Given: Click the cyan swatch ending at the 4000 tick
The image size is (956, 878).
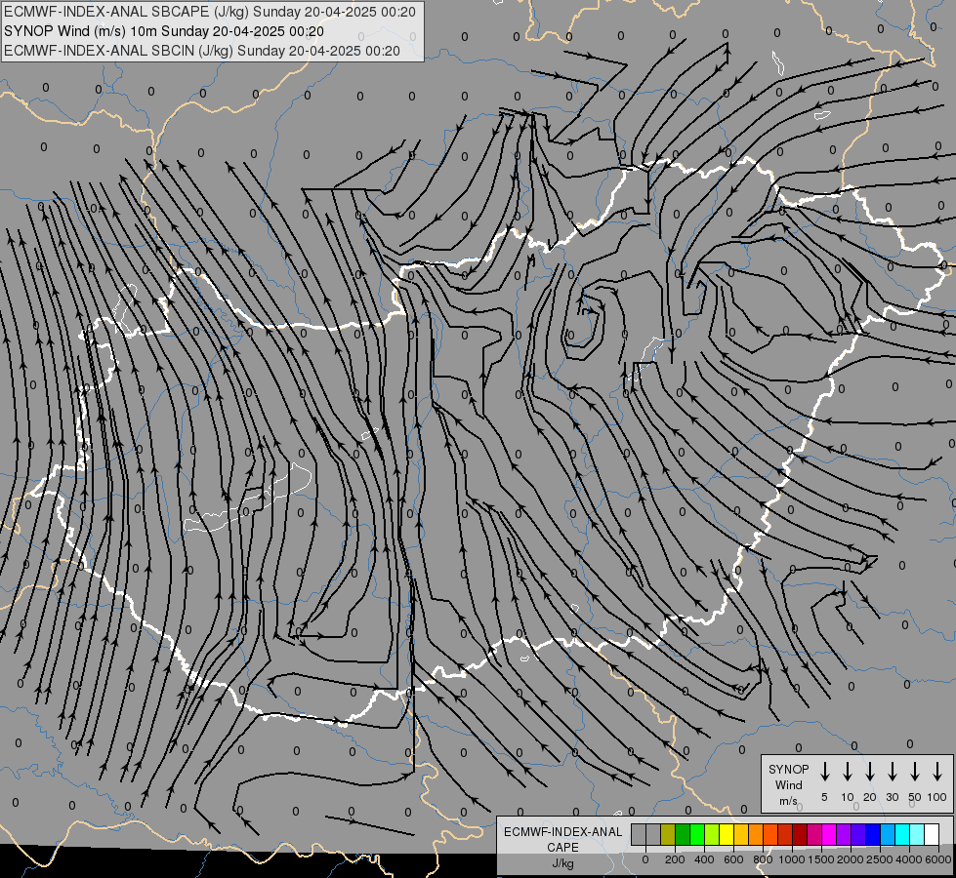Looking at the screenshot, I should tap(902, 834).
